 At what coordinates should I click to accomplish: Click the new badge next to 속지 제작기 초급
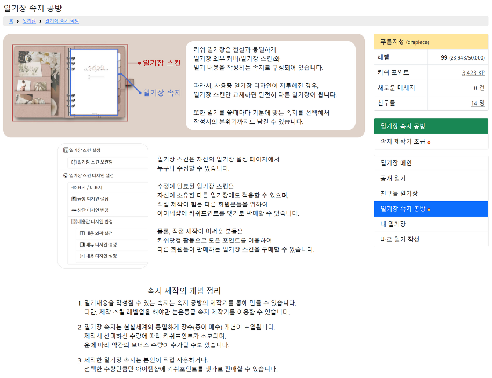pyautogui.click(x=429, y=142)
